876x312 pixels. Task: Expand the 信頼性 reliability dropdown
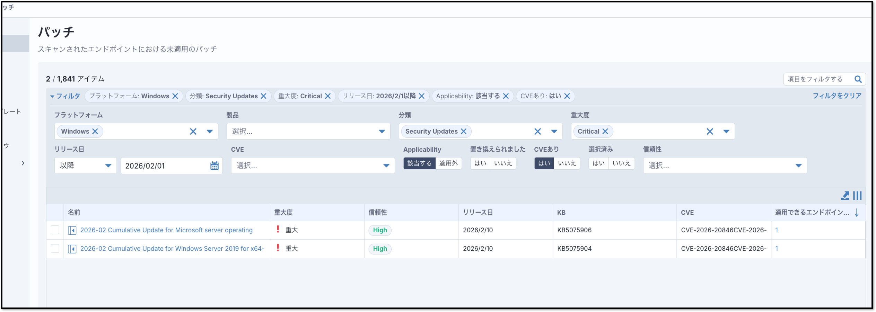click(798, 166)
